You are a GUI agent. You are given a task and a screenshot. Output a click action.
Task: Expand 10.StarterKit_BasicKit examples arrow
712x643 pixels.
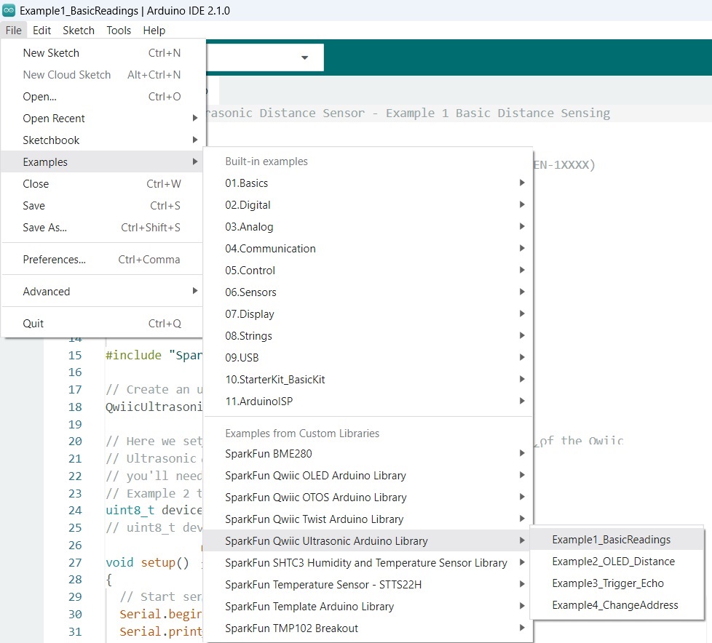click(x=522, y=379)
